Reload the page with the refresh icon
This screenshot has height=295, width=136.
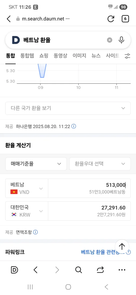pyautogui.click(x=111, y=19)
